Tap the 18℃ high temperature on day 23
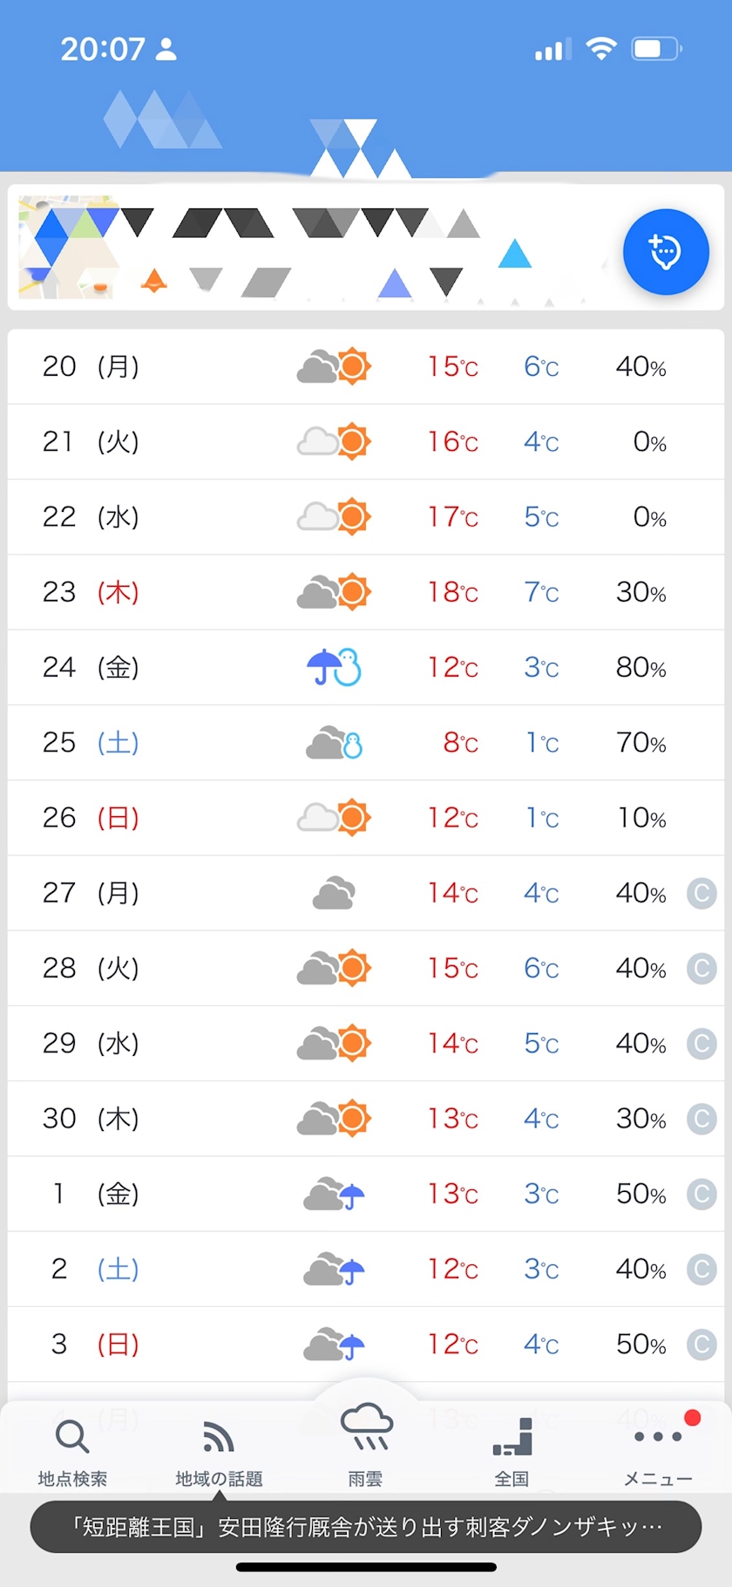This screenshot has width=732, height=1587. (452, 592)
